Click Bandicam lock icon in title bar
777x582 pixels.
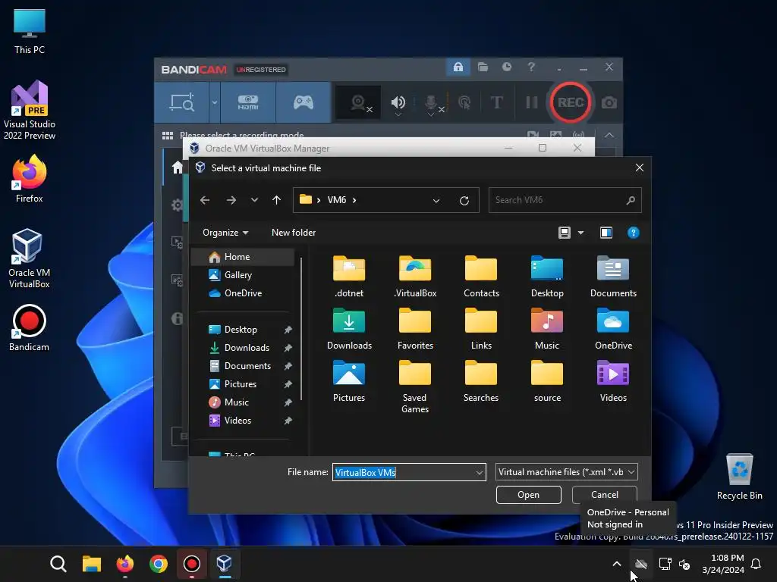pyautogui.click(x=458, y=67)
